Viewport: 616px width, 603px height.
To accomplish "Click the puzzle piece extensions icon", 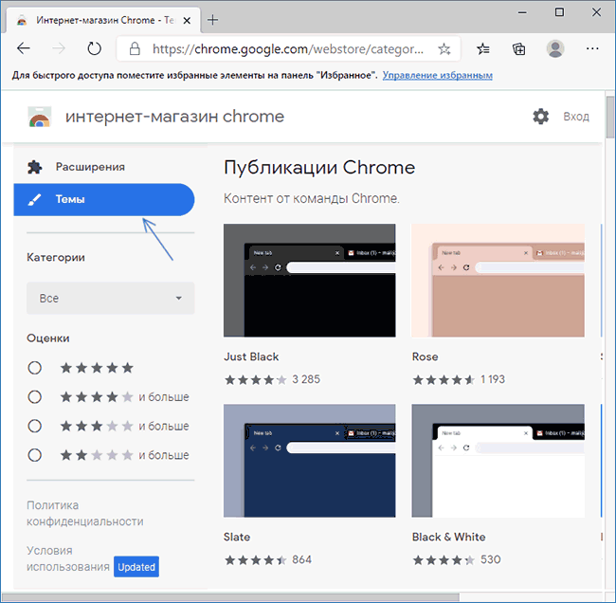I will [34, 167].
